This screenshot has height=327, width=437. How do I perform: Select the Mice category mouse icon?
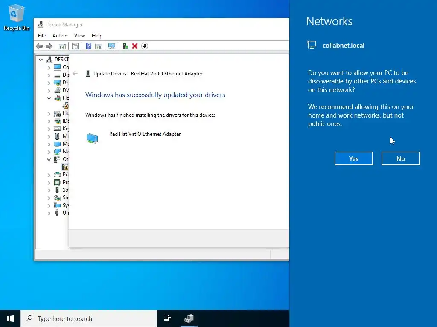coord(57,136)
